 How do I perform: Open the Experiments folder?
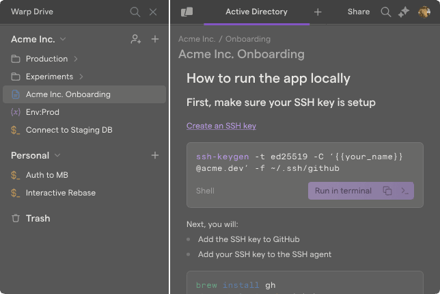point(49,77)
